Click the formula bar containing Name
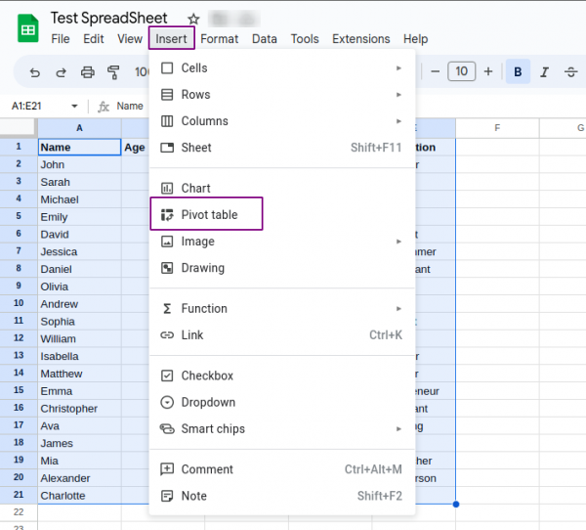This screenshot has height=530, width=586. [x=130, y=107]
